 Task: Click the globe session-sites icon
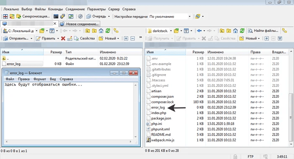pos(198,16)
